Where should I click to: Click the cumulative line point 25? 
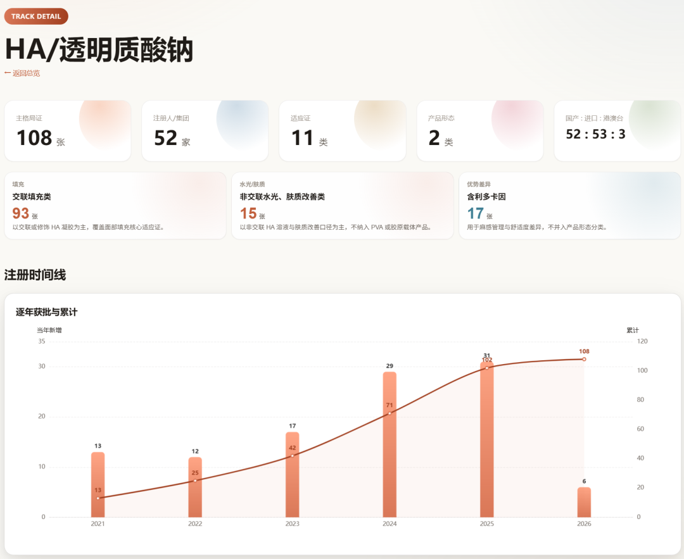[195, 480]
